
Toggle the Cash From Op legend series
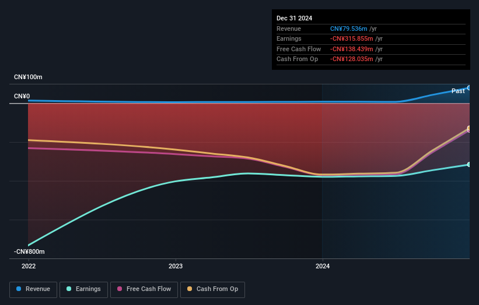(212, 289)
